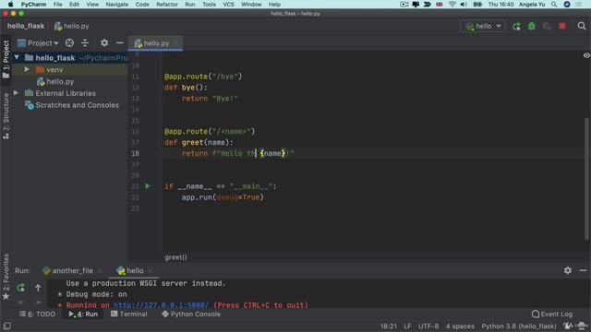Open the Python Console tool window
Image resolution: width=591 pixels, height=332 pixels.
click(x=191, y=314)
